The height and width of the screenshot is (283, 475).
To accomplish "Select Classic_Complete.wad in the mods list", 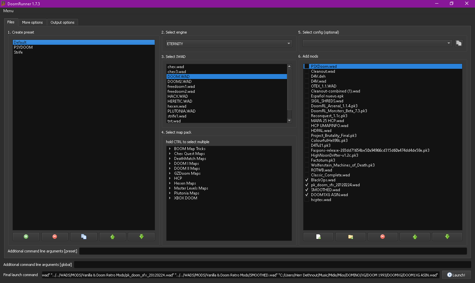I will point(331,175).
